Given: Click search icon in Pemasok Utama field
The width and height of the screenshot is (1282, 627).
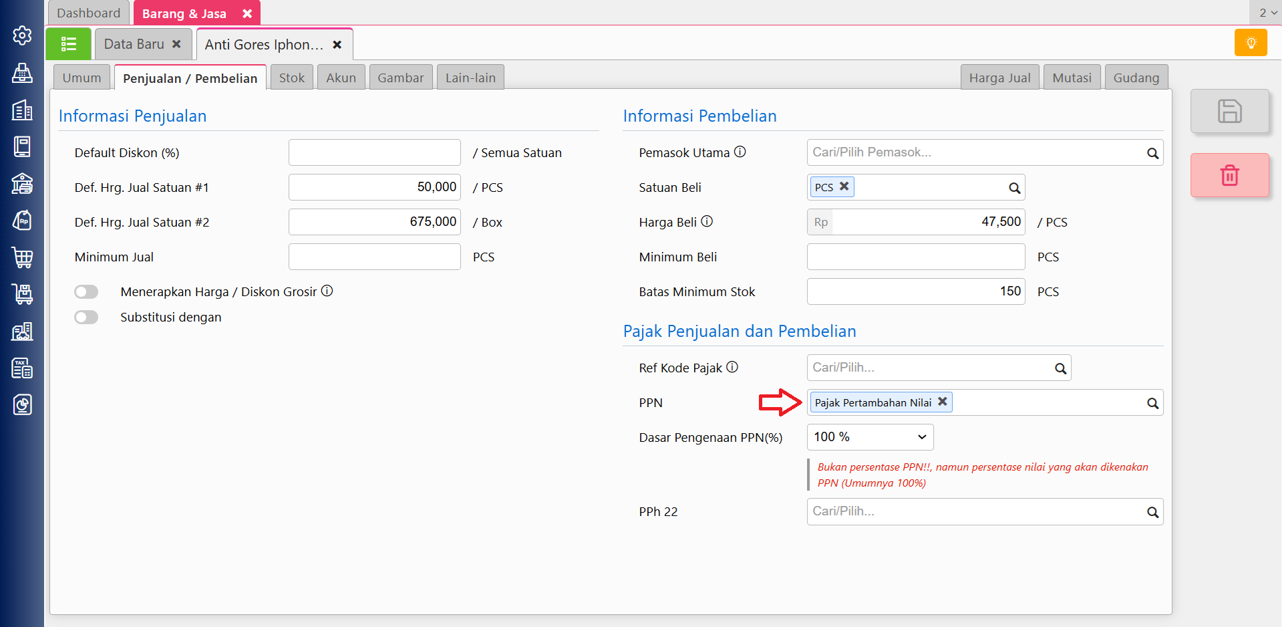Looking at the screenshot, I should click(x=1152, y=153).
